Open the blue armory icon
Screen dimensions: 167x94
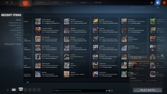(x=158, y=3)
